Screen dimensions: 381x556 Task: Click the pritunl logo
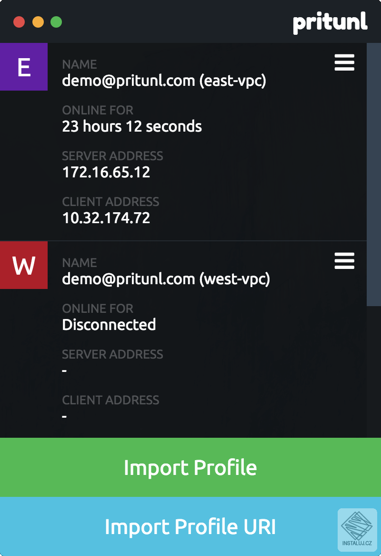[x=330, y=23]
